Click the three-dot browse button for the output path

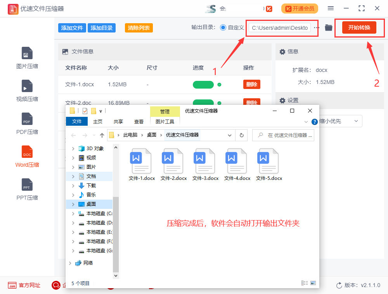[x=317, y=27]
